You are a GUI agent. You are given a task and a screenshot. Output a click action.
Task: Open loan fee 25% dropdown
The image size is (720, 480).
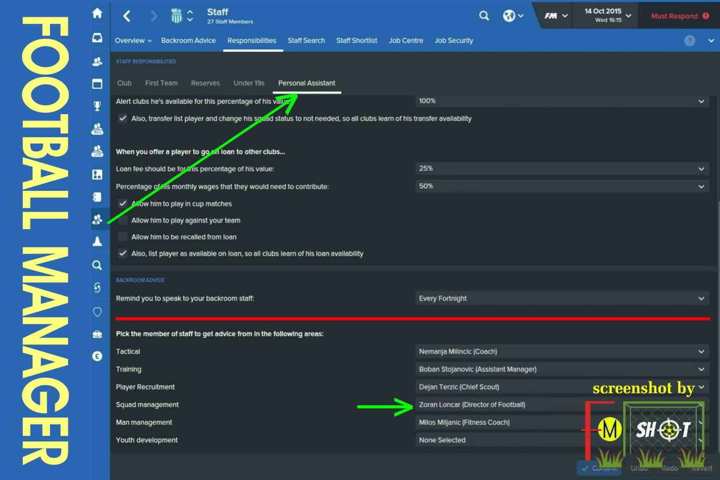point(562,169)
